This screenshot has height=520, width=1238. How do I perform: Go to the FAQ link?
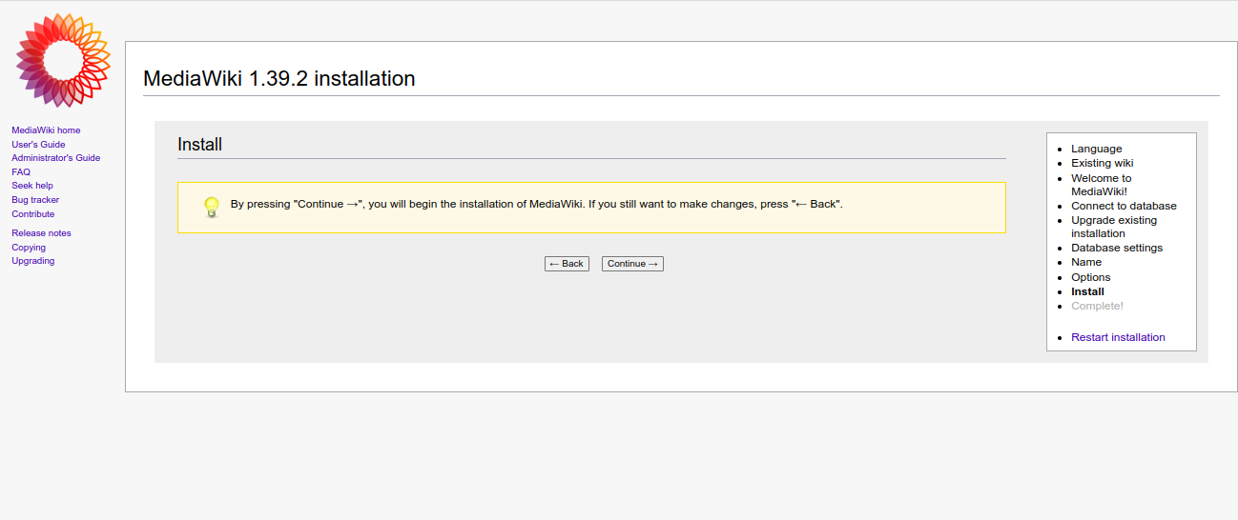(21, 172)
